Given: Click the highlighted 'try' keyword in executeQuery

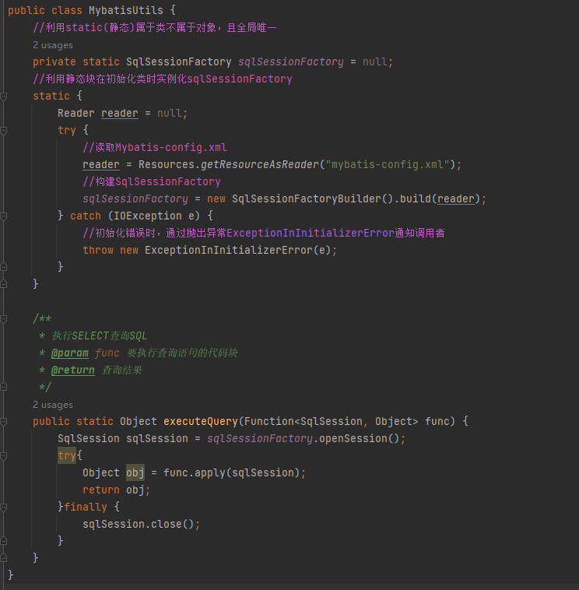Looking at the screenshot, I should pos(67,455).
